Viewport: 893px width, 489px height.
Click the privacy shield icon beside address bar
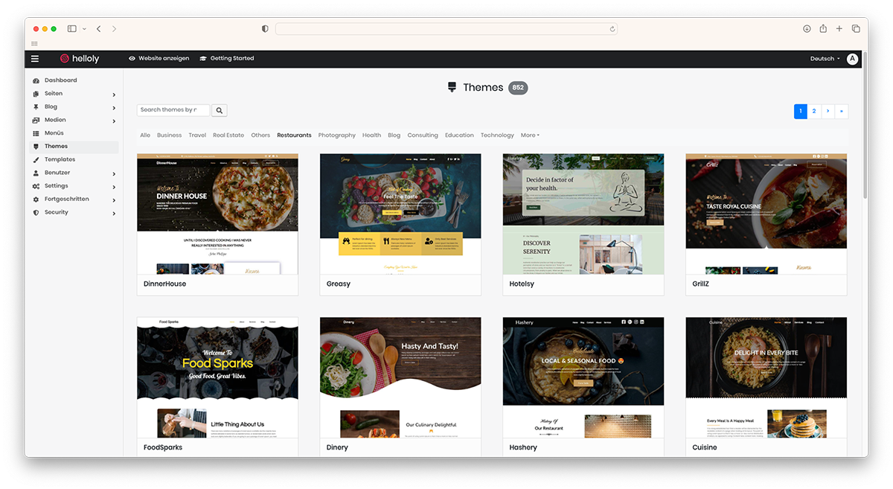[x=265, y=29]
